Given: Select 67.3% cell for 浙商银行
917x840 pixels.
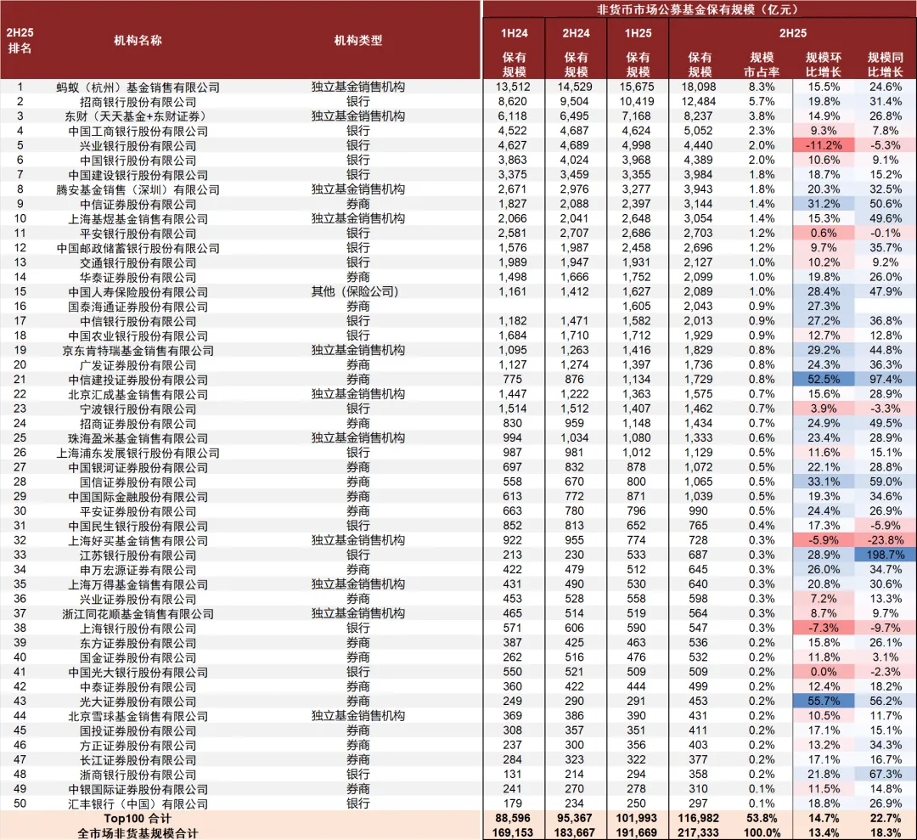Looking at the screenshot, I should pos(886,774).
